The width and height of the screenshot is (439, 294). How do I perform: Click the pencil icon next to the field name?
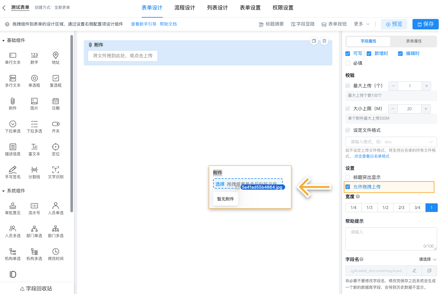coord(414,270)
